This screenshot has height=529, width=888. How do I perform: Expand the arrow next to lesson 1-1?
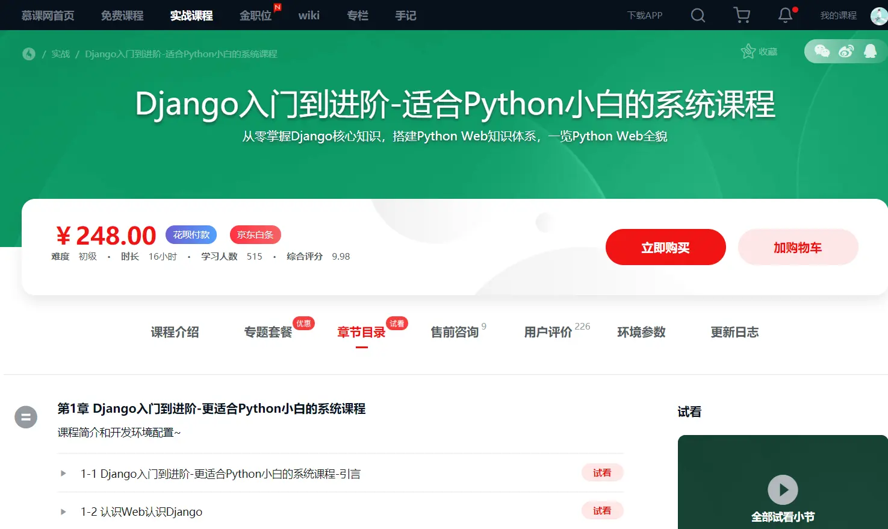coord(63,474)
